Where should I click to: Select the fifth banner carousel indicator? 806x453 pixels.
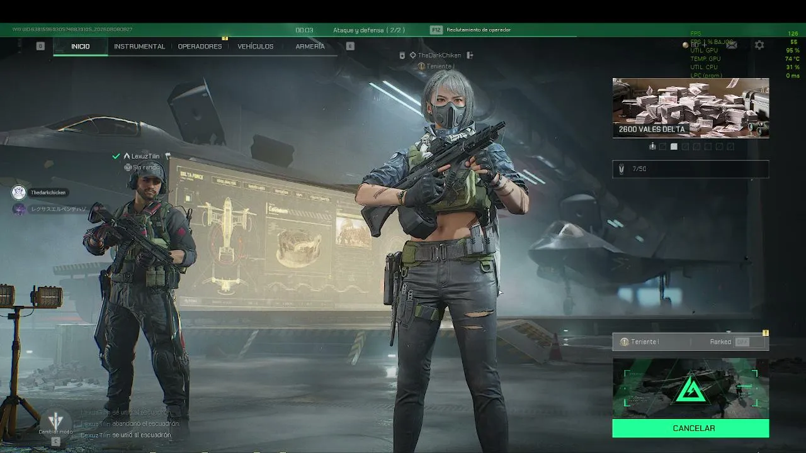(x=696, y=147)
